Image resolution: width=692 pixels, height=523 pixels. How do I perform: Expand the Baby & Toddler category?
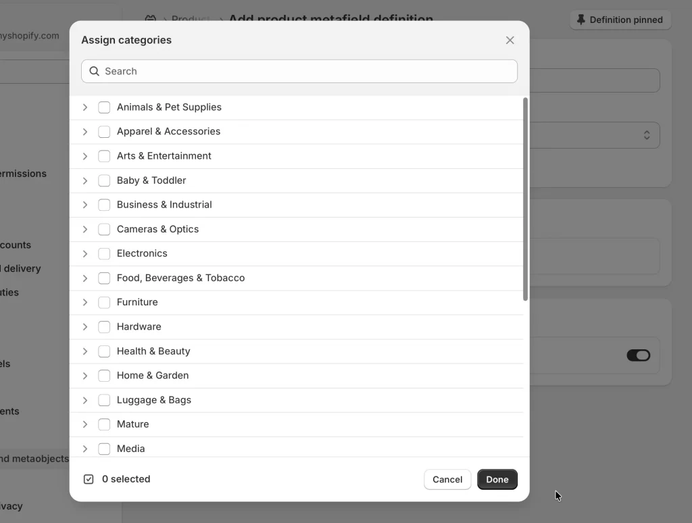[x=84, y=180]
